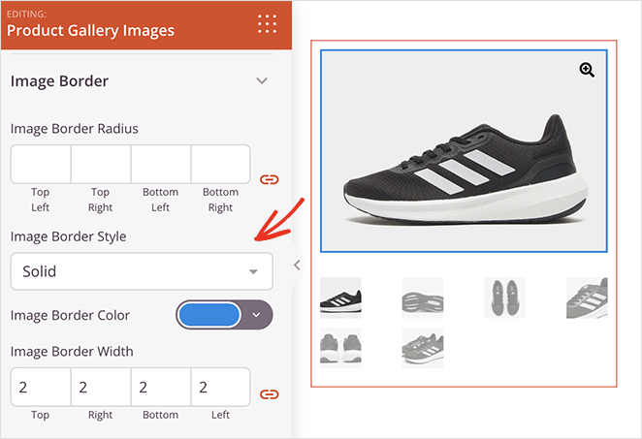Click the Top Left border radius field
This screenshot has height=439, width=642.
(41, 164)
